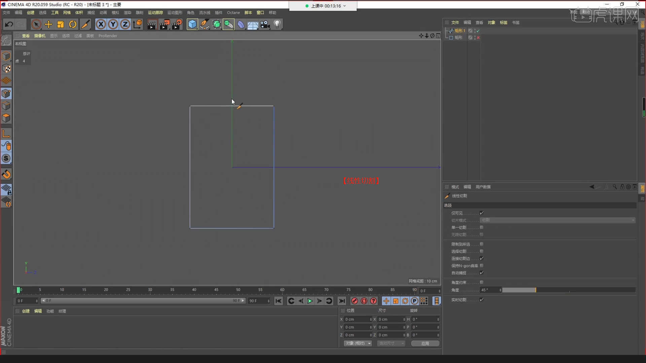Open 切片模式 dropdown

point(558,220)
